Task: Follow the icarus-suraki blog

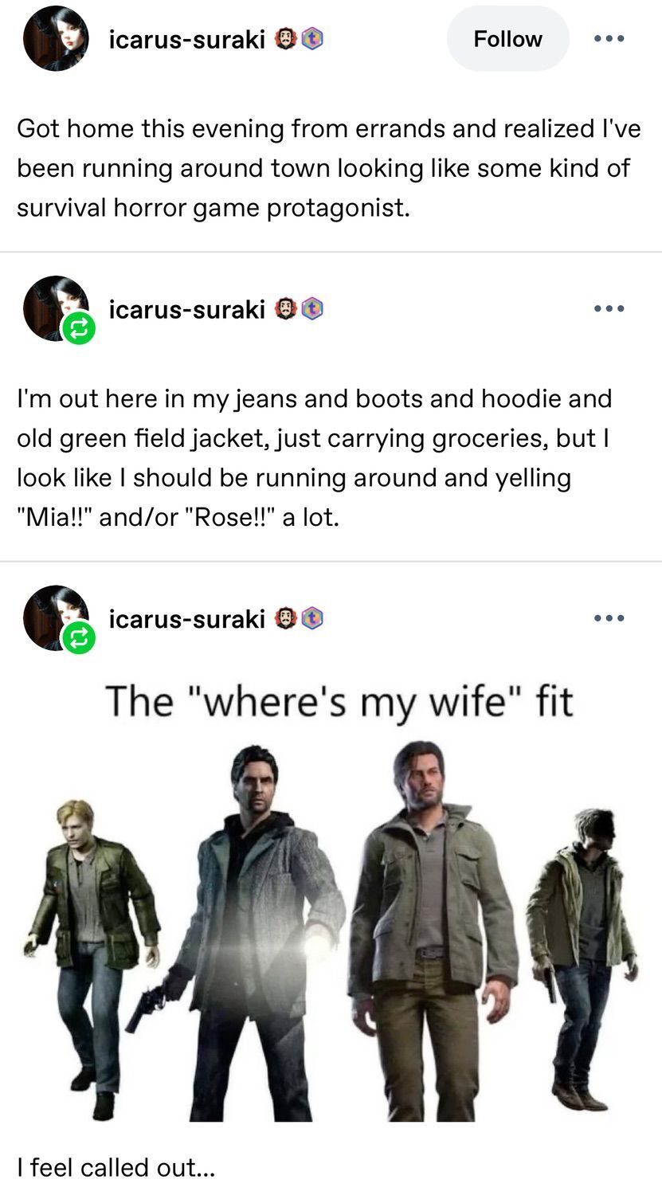Action: [507, 38]
